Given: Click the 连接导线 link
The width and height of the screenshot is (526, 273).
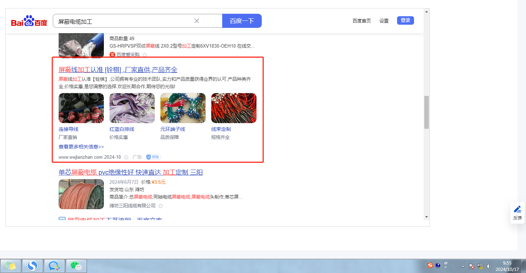Looking at the screenshot, I should point(69,129).
